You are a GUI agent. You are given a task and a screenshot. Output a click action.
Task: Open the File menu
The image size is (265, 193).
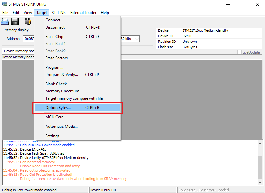click(x=5, y=13)
